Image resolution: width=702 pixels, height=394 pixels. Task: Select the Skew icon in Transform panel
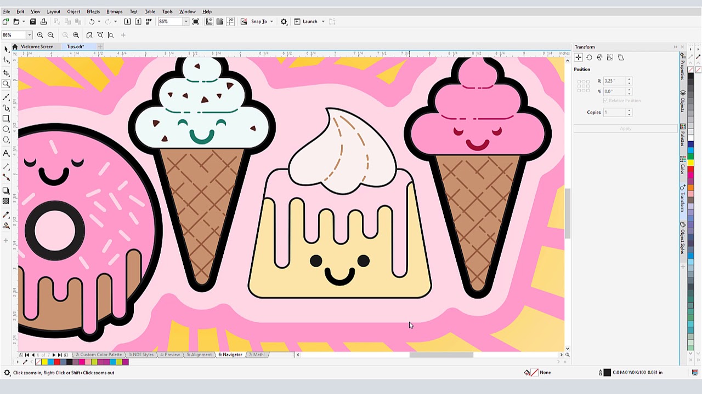pyautogui.click(x=621, y=57)
